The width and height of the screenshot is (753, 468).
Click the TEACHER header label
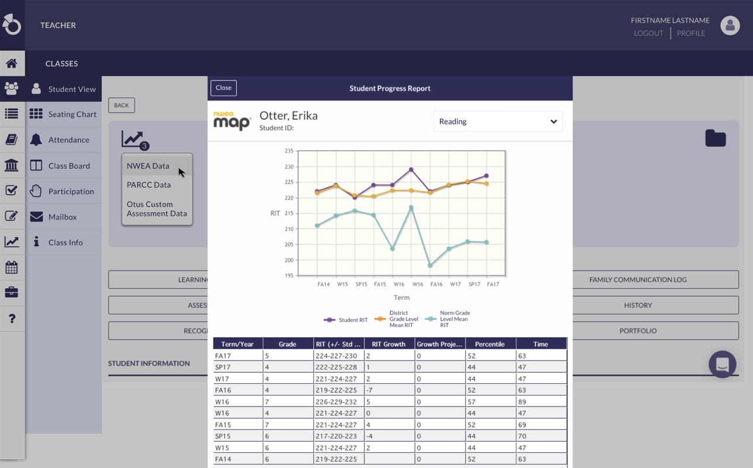tap(58, 25)
